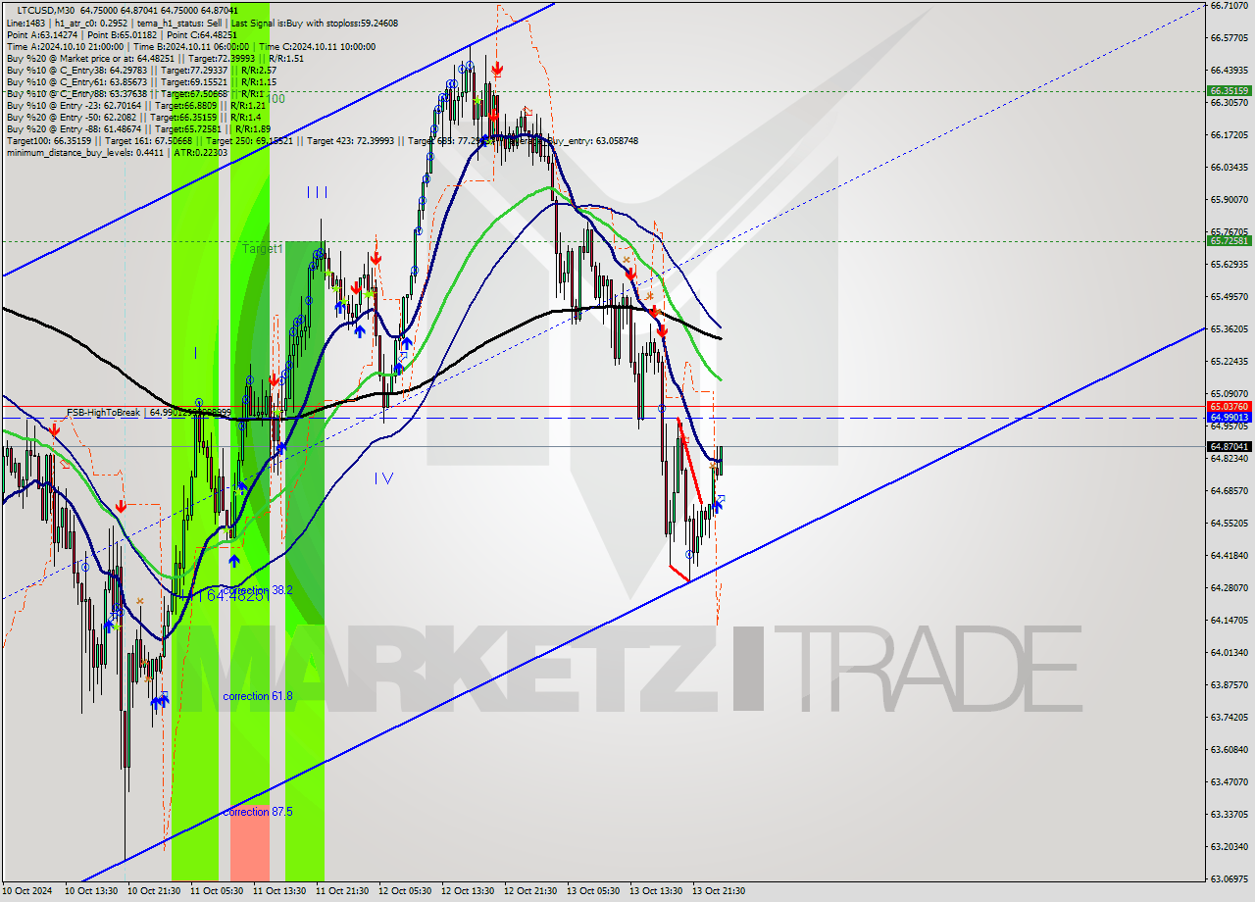Click the 63.74205 price axis label
1255x902 pixels.
tap(1230, 717)
